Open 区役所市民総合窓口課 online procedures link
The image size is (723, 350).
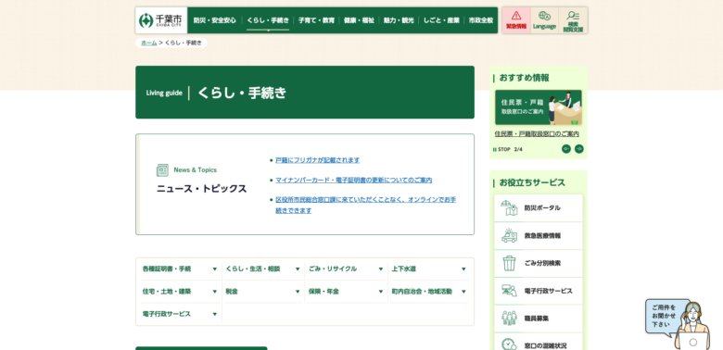(x=365, y=205)
